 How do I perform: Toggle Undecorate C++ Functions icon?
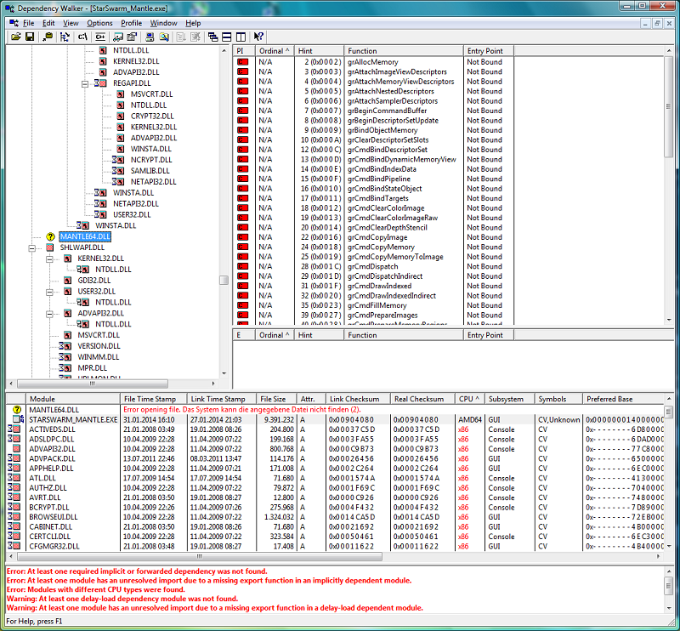pos(100,37)
